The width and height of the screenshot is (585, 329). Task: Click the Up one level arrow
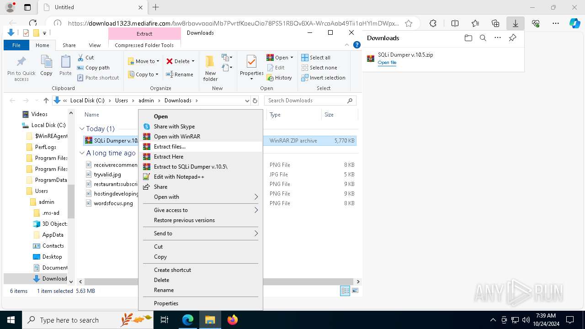pyautogui.click(x=46, y=101)
